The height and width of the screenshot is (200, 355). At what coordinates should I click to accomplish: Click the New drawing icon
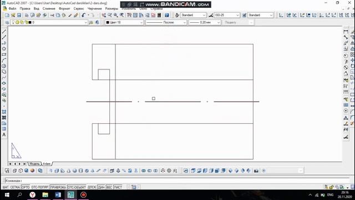7,15
